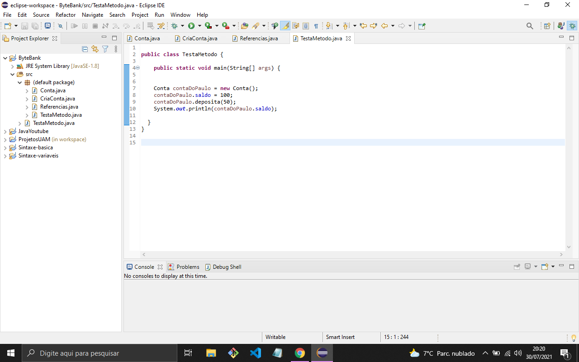Open Project Explorer View Menu dots
The width and height of the screenshot is (579, 362).
click(x=116, y=49)
